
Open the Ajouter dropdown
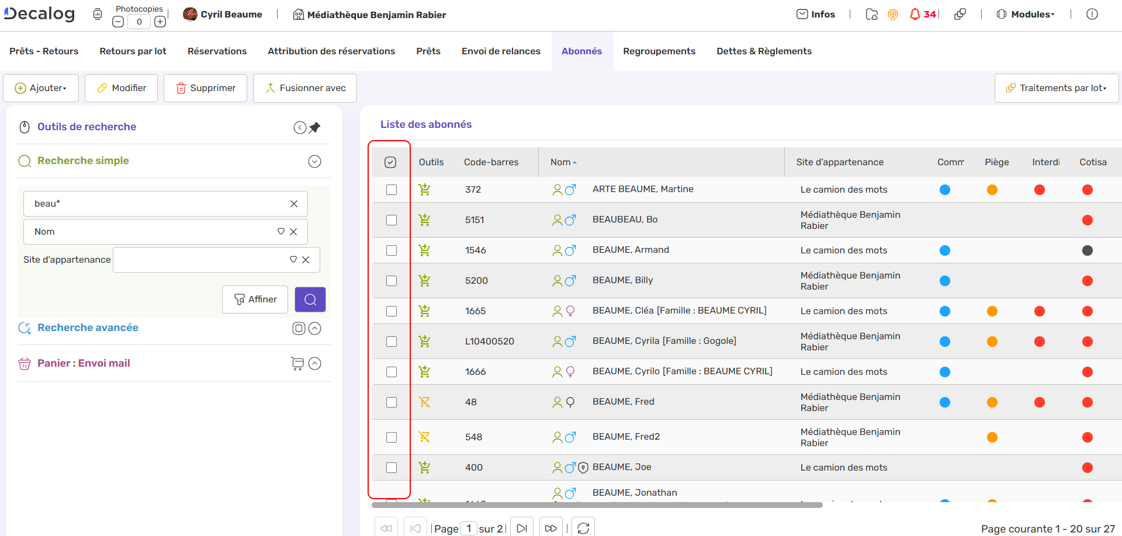[x=41, y=88]
